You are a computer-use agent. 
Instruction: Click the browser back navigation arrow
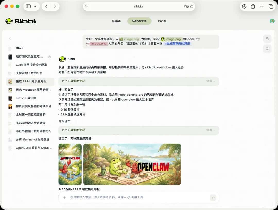pyautogui.click(x=46, y=6)
